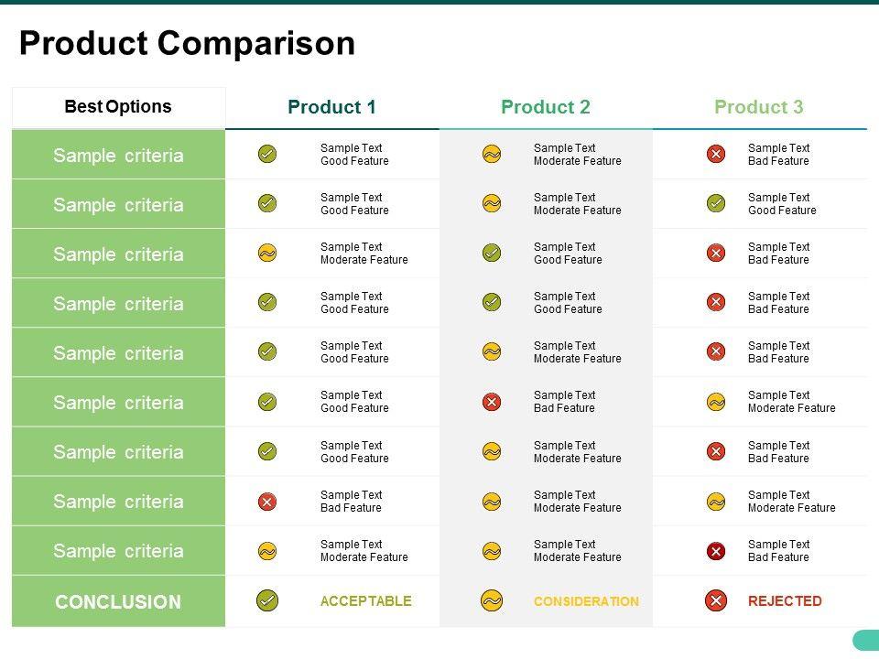879x659 pixels.
Task: Select the Product 1 column header
Action: (x=331, y=107)
